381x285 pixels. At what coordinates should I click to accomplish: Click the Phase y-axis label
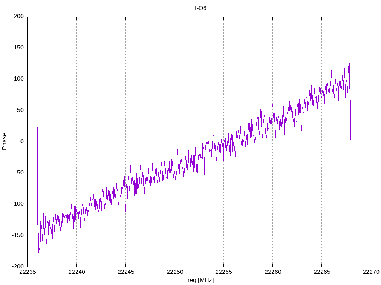tap(4, 141)
